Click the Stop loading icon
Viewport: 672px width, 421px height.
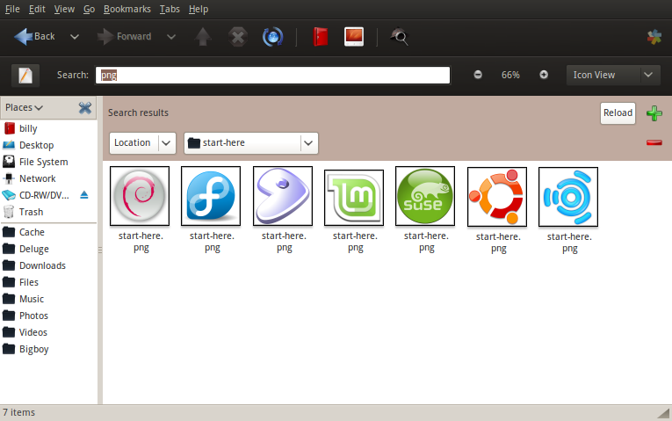[x=238, y=37]
